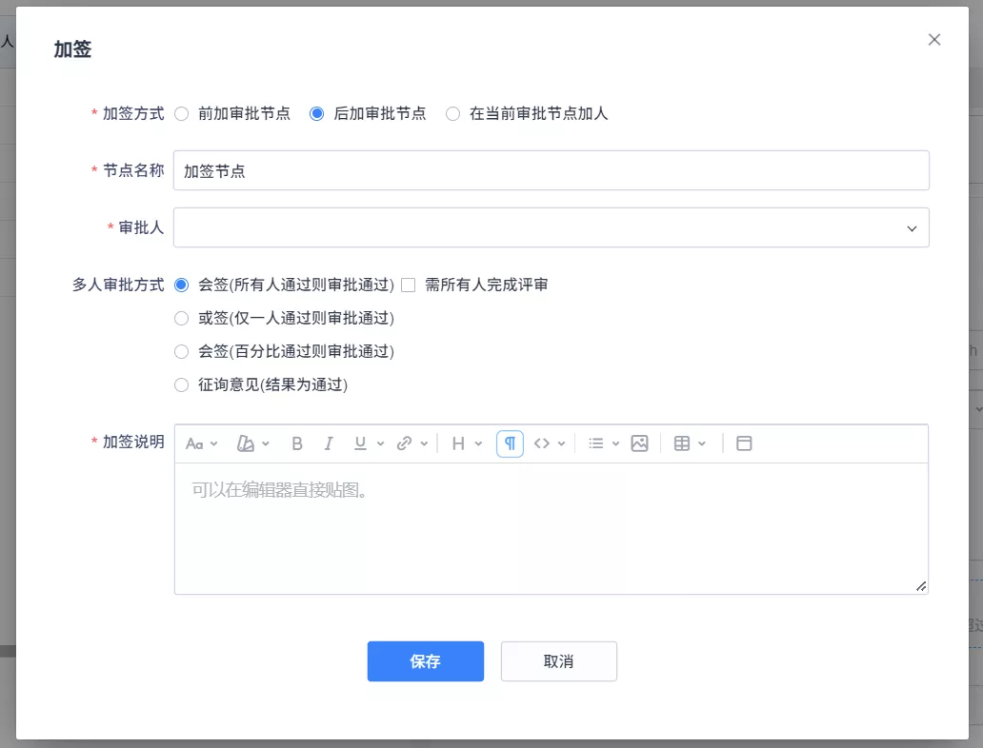The height and width of the screenshot is (748, 983).
Task: Click the paragraph format icon
Action: pos(510,443)
